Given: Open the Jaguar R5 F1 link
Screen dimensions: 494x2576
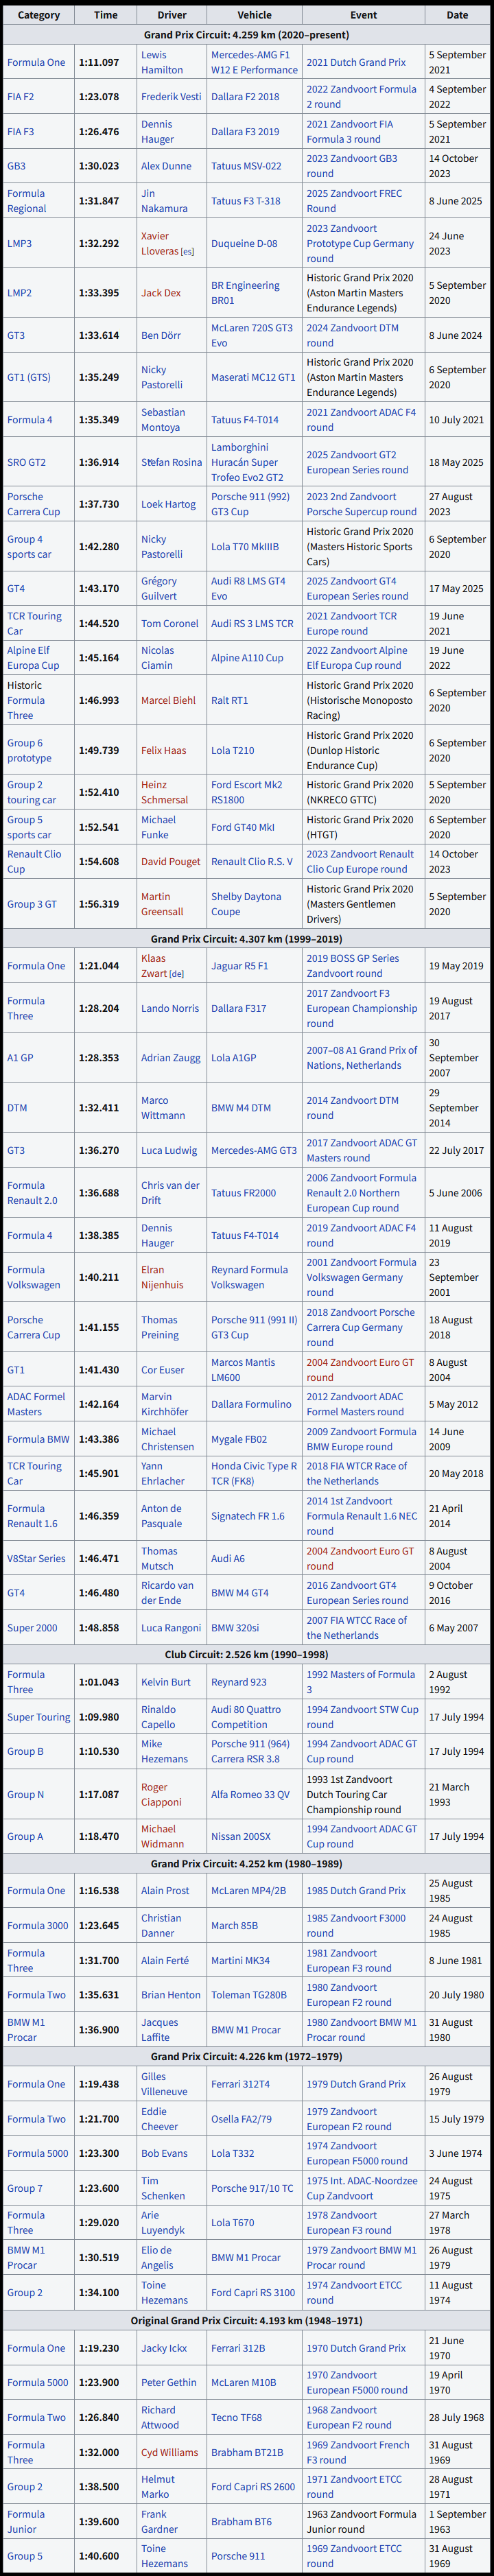Looking at the screenshot, I should 240,966.
